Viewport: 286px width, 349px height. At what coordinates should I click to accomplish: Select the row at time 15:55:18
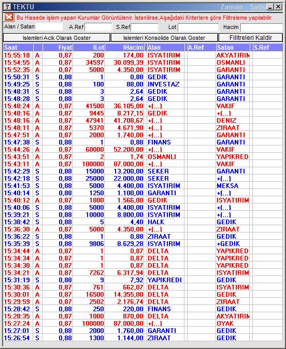point(143,55)
